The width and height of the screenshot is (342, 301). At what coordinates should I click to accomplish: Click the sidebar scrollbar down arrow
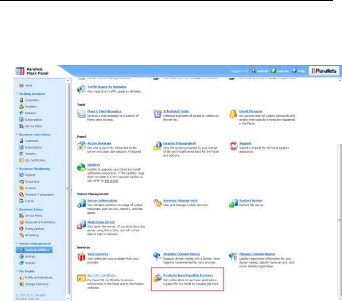[x=68, y=298]
